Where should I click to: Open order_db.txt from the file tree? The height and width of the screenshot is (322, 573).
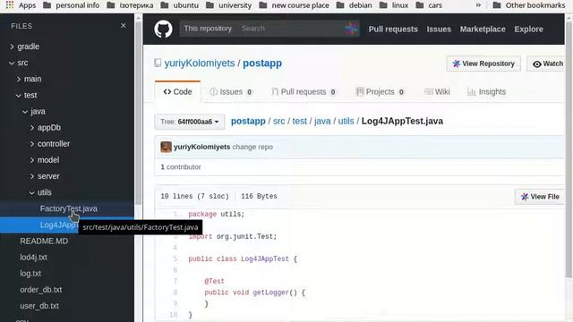(x=41, y=290)
